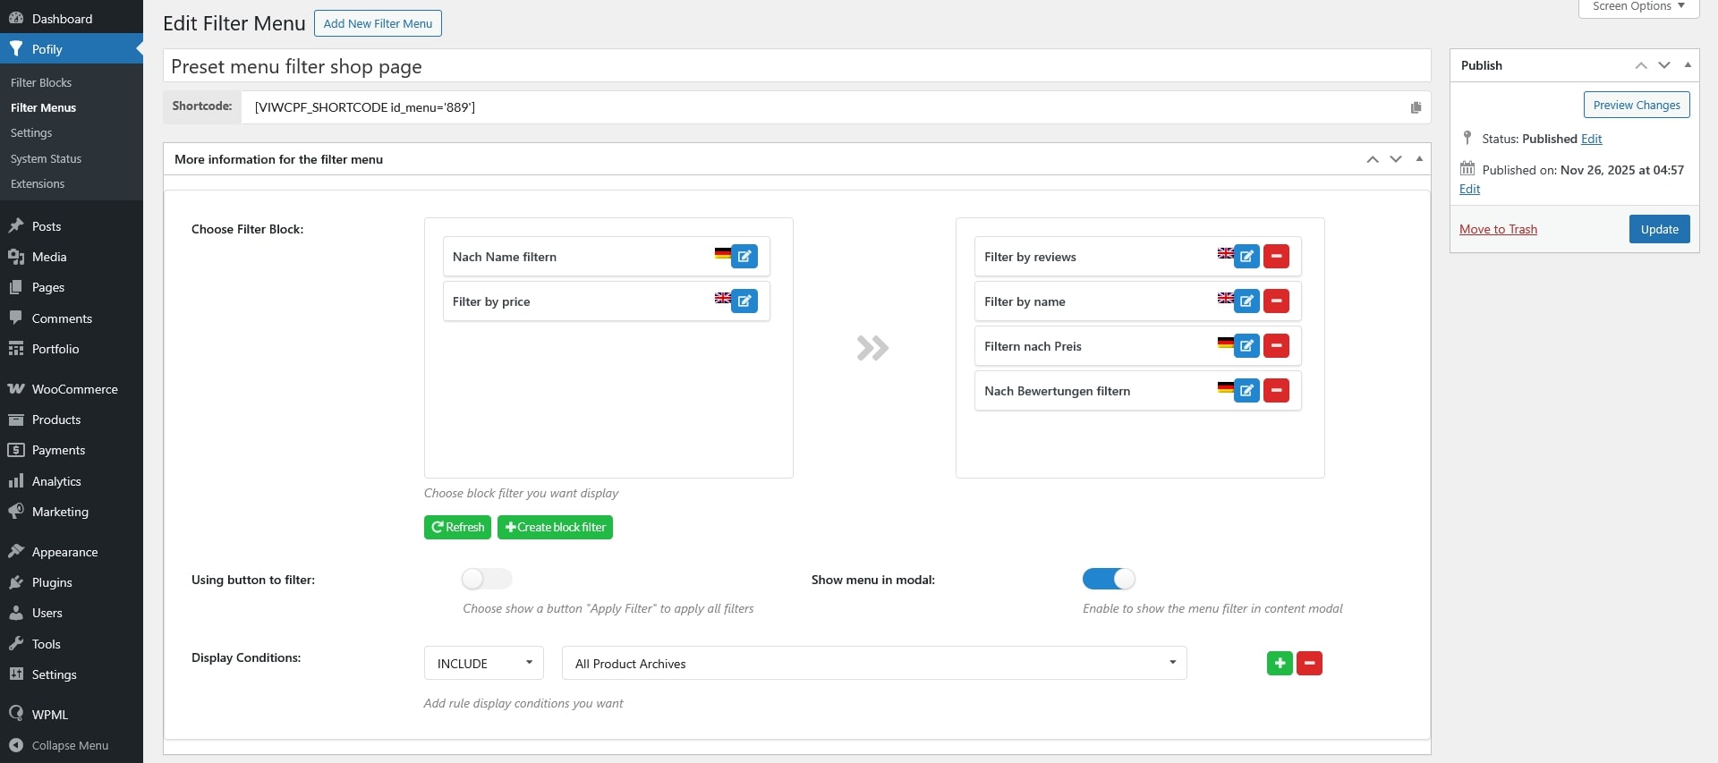The image size is (1718, 763).
Task: Open the INCLUDE condition dropdown
Action: point(483,664)
